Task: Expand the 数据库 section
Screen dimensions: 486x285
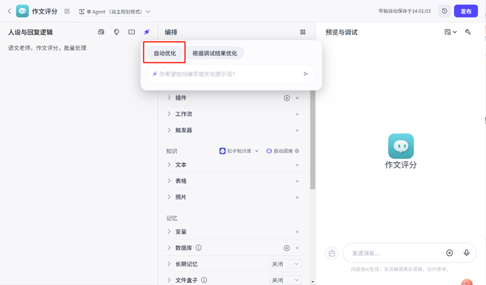Action: (x=169, y=248)
